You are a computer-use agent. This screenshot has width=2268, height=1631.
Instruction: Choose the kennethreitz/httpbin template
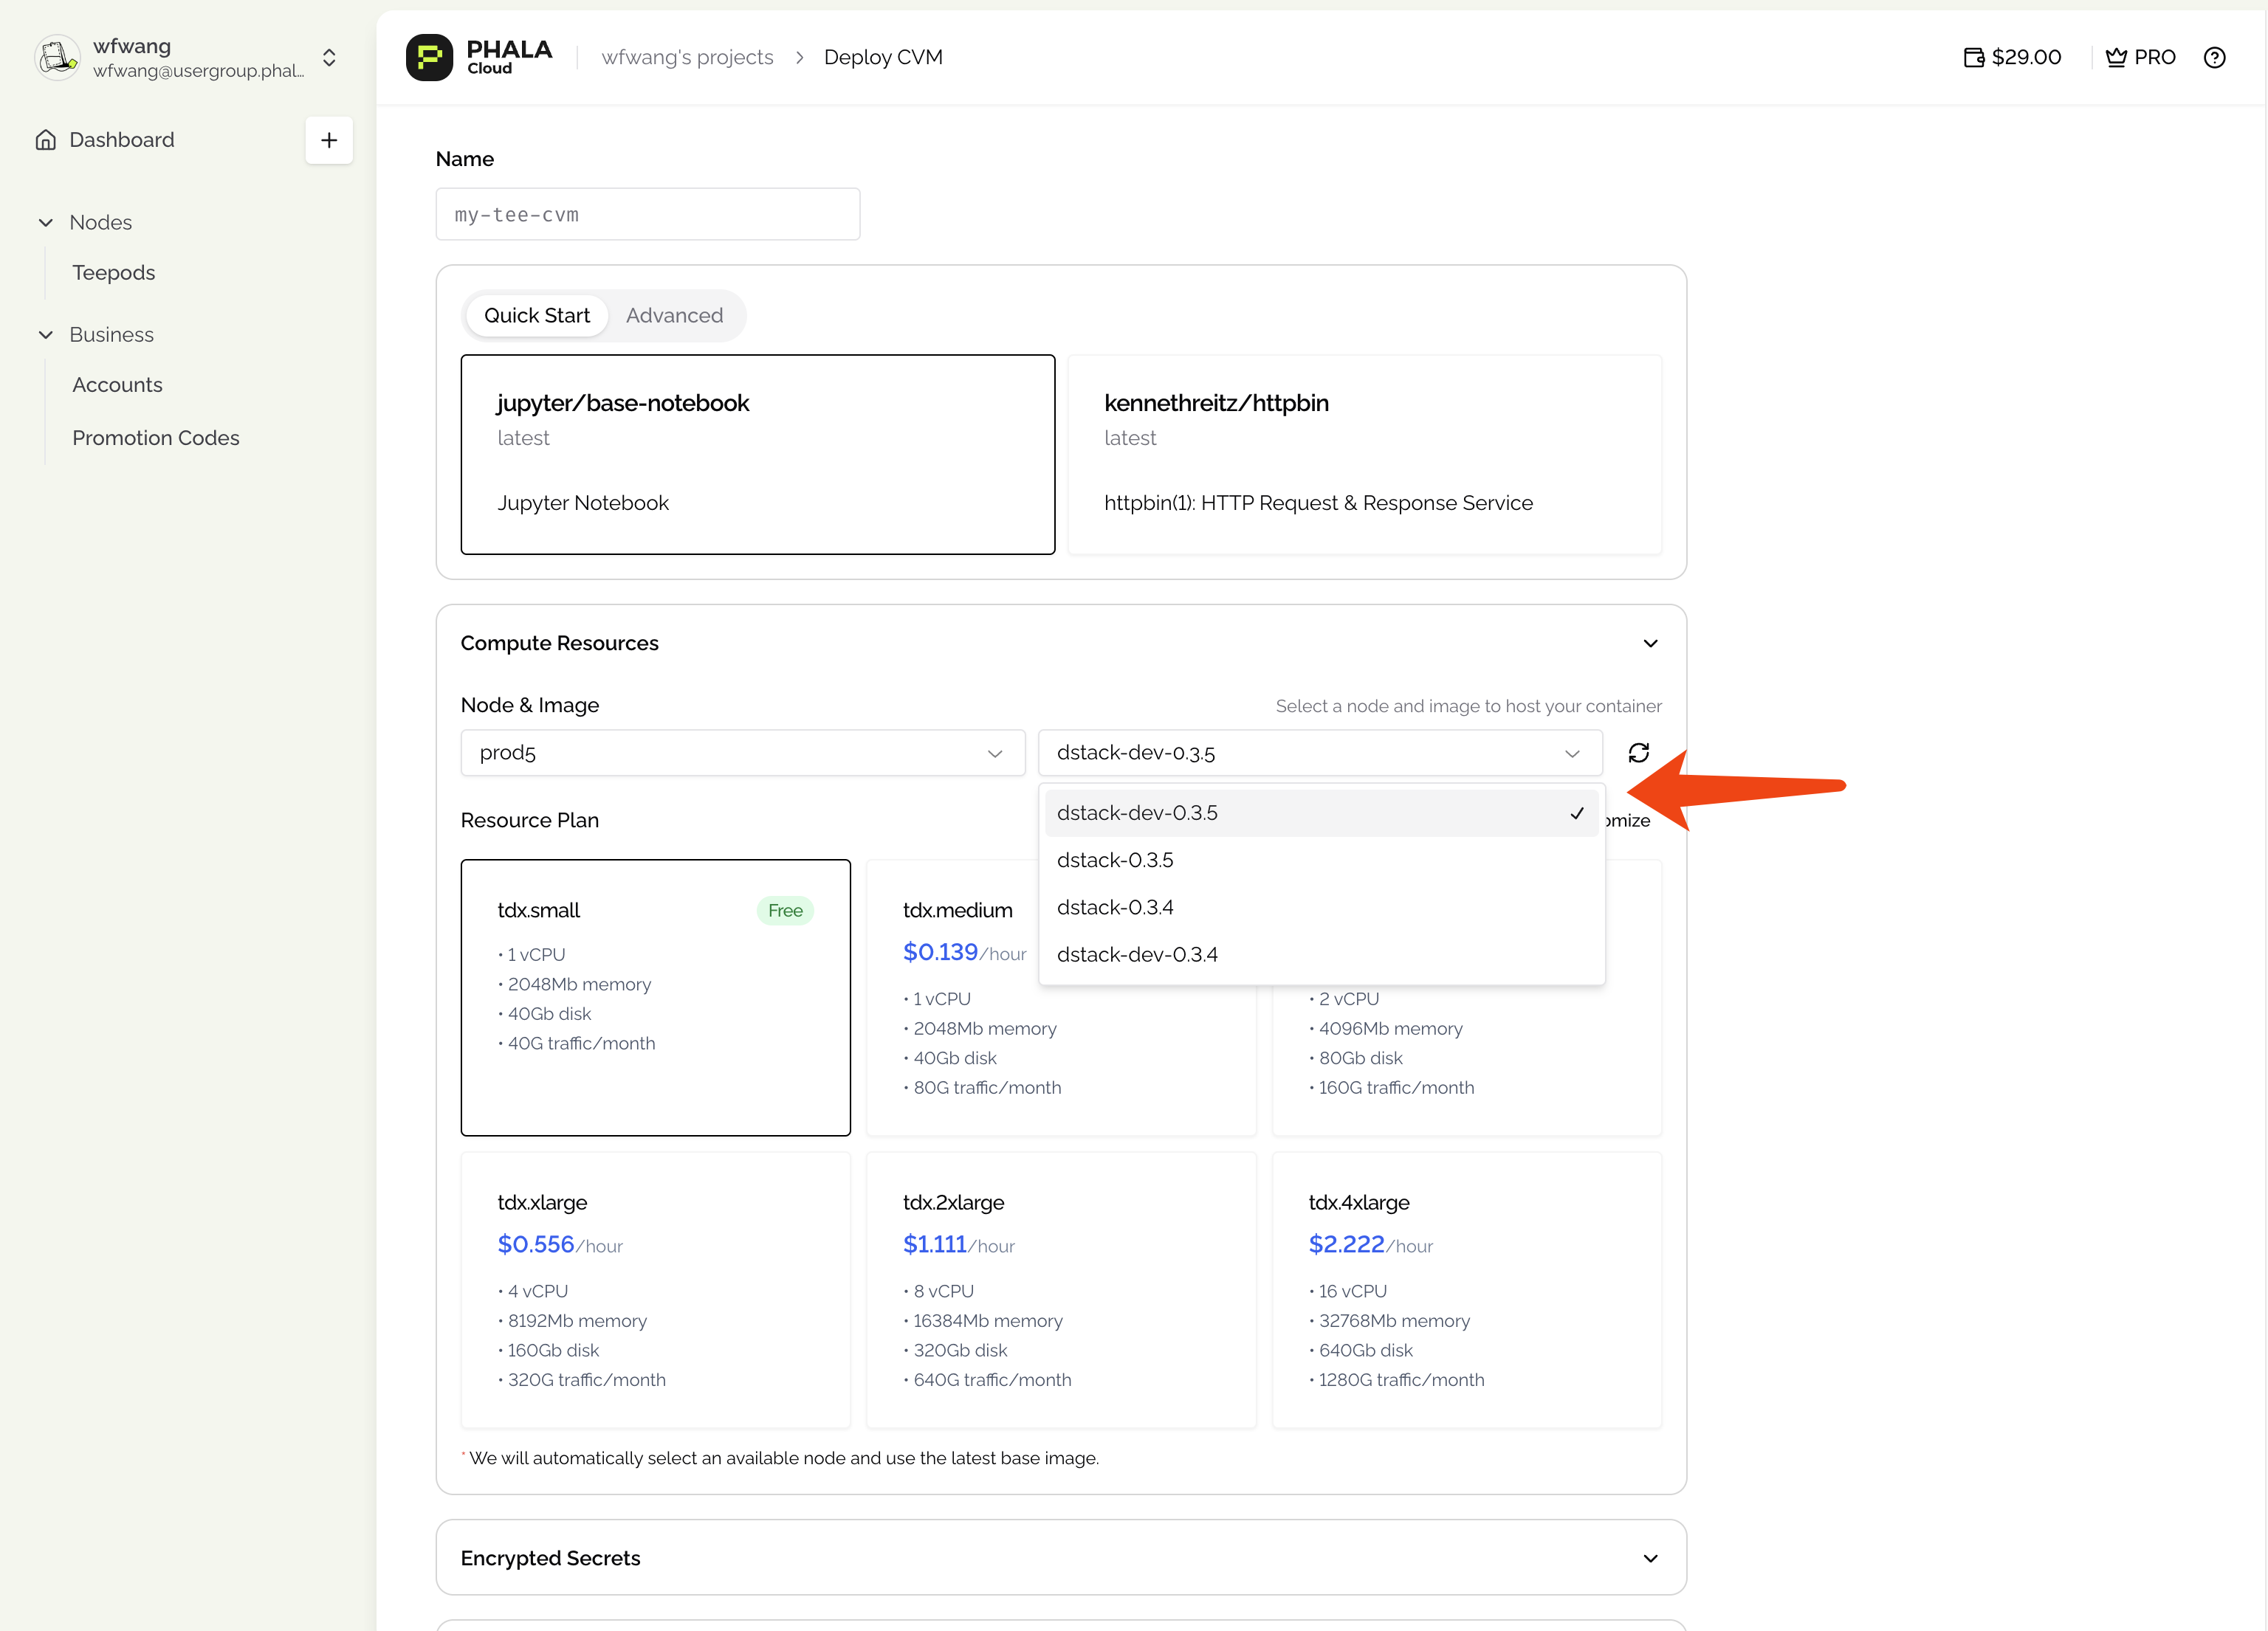point(1364,454)
